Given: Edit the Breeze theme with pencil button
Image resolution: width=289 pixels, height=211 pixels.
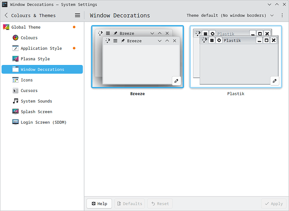Looking at the screenshot, I should (176, 81).
